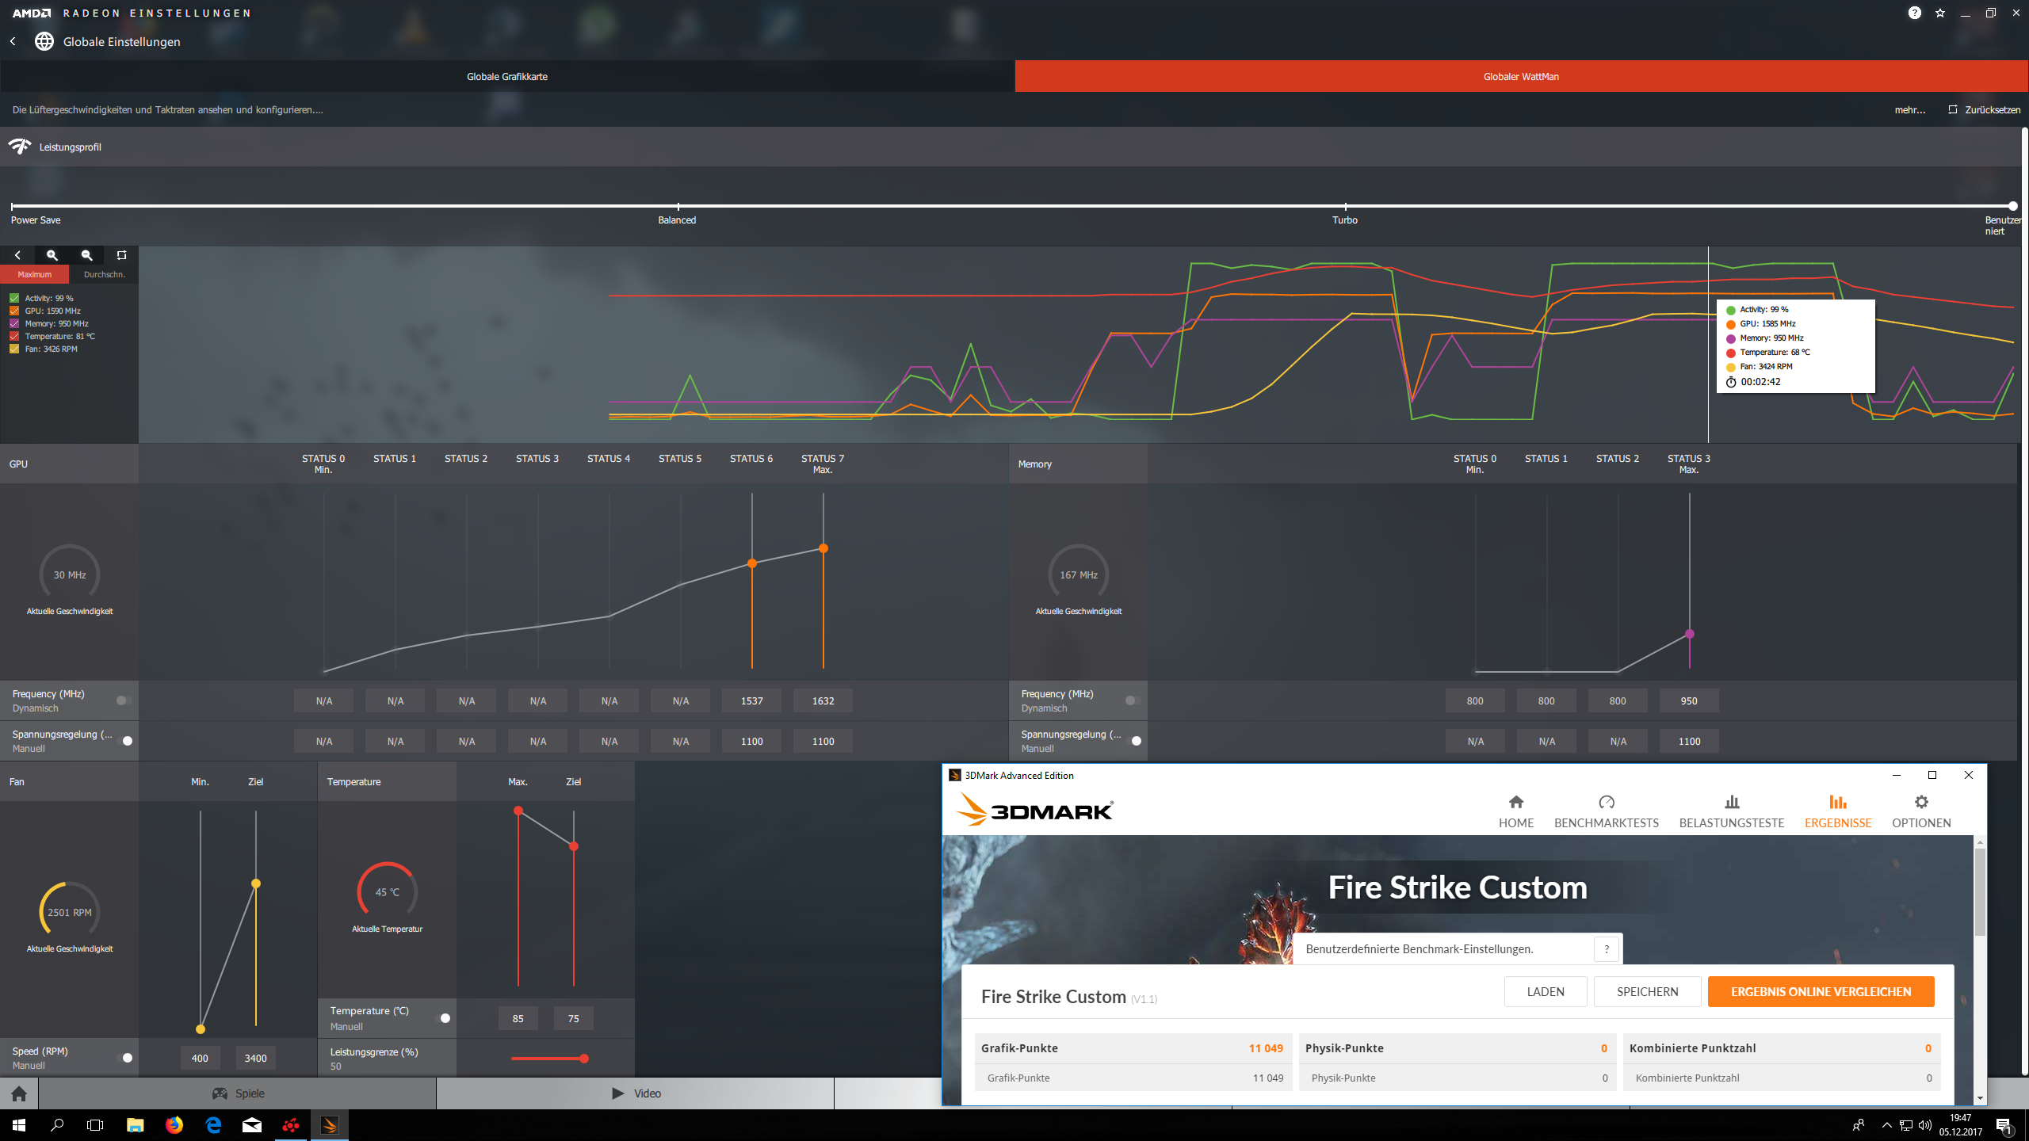Adjust the Leistungsgrenze power limit slider
2029x1141 pixels.
583,1059
